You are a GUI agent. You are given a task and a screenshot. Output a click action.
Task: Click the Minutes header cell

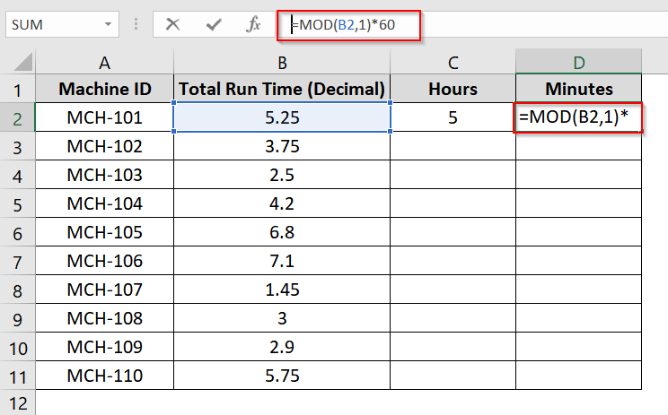tap(578, 89)
